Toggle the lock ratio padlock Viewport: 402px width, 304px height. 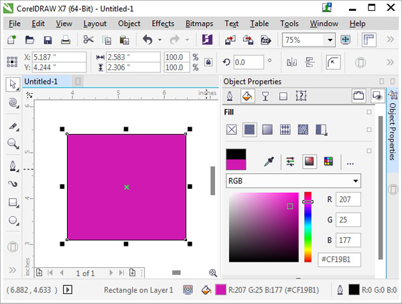pyautogui.click(x=208, y=62)
